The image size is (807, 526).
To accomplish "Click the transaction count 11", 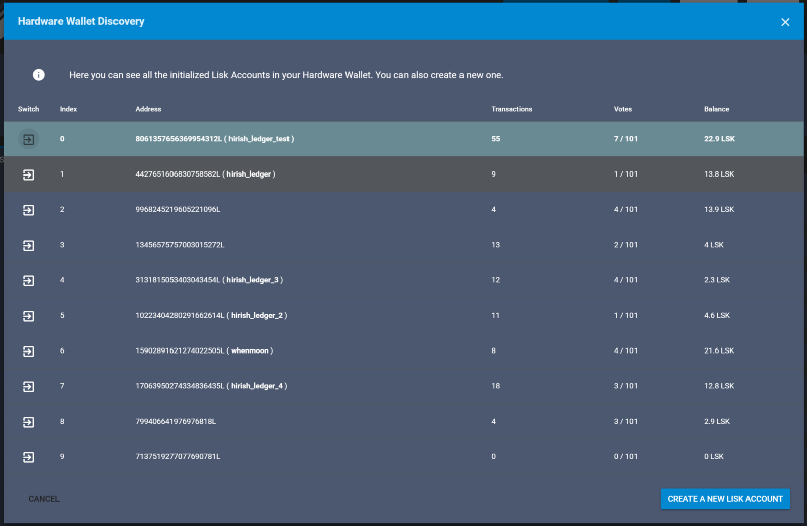I will [x=496, y=315].
